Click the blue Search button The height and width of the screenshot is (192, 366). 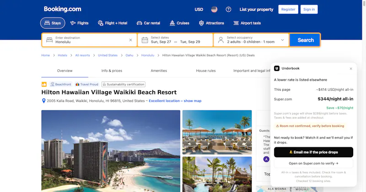[305, 40]
